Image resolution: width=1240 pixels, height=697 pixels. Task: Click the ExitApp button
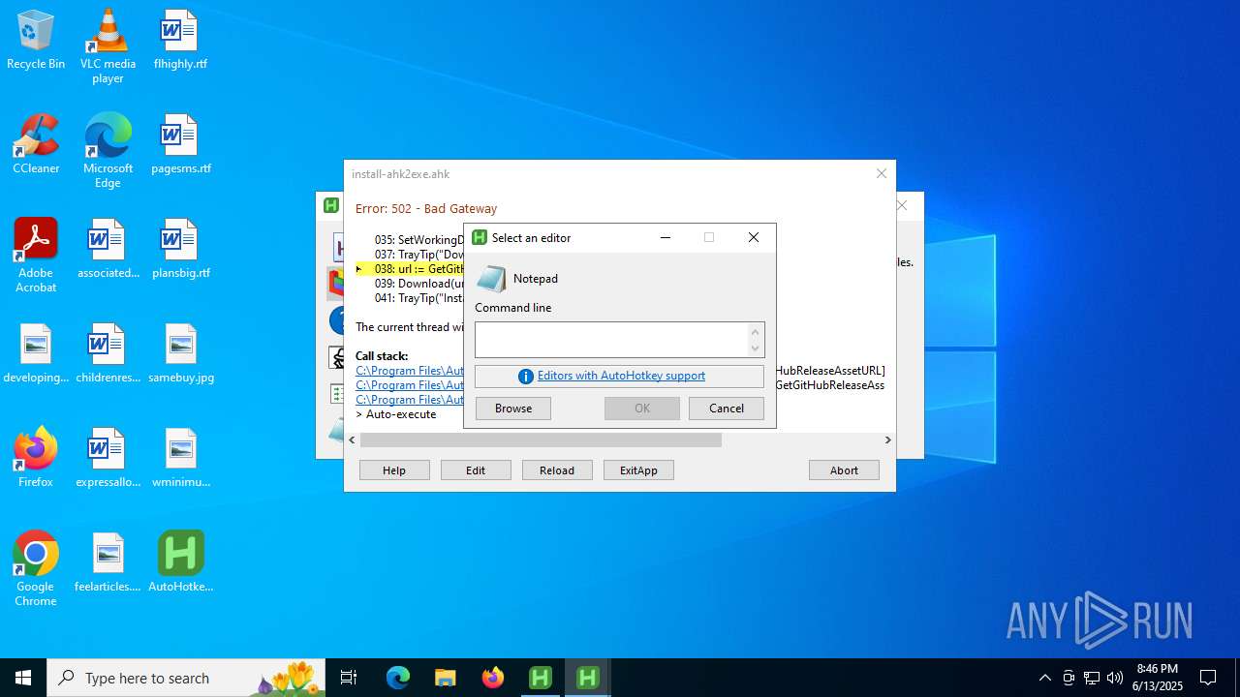click(638, 470)
